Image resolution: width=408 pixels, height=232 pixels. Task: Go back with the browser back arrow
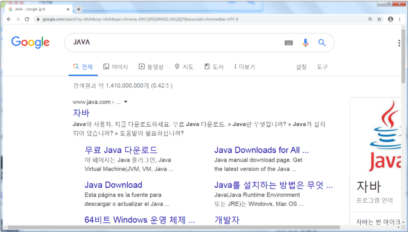pos(9,19)
